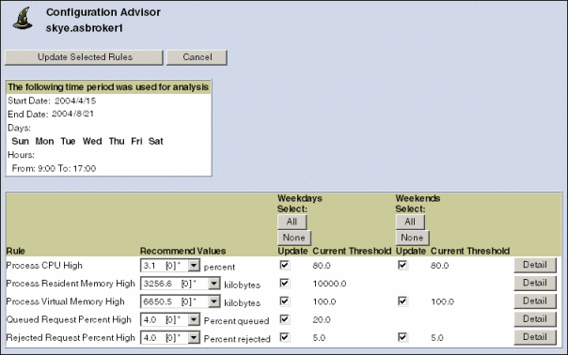Toggle weekend update for Process CPU High
The height and width of the screenshot is (355, 568).
pos(402,265)
